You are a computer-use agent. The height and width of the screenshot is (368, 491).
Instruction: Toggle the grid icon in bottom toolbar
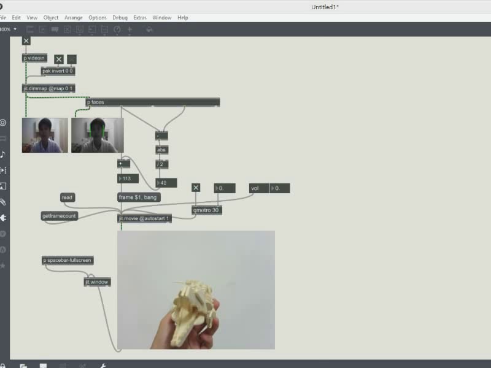[63, 366]
